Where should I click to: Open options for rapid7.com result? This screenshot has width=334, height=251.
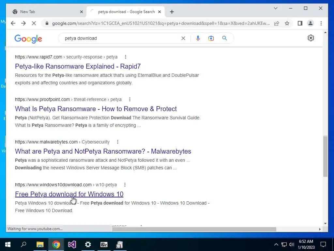point(126,57)
